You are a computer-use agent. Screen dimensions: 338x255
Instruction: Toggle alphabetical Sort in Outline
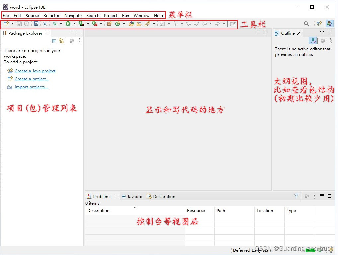[x=313, y=41]
